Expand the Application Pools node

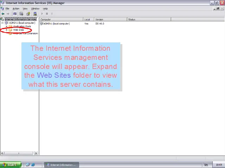(6, 27)
